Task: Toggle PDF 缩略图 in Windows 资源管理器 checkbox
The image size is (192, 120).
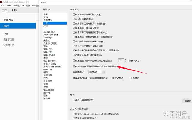Action: pyautogui.click(x=74, y=66)
